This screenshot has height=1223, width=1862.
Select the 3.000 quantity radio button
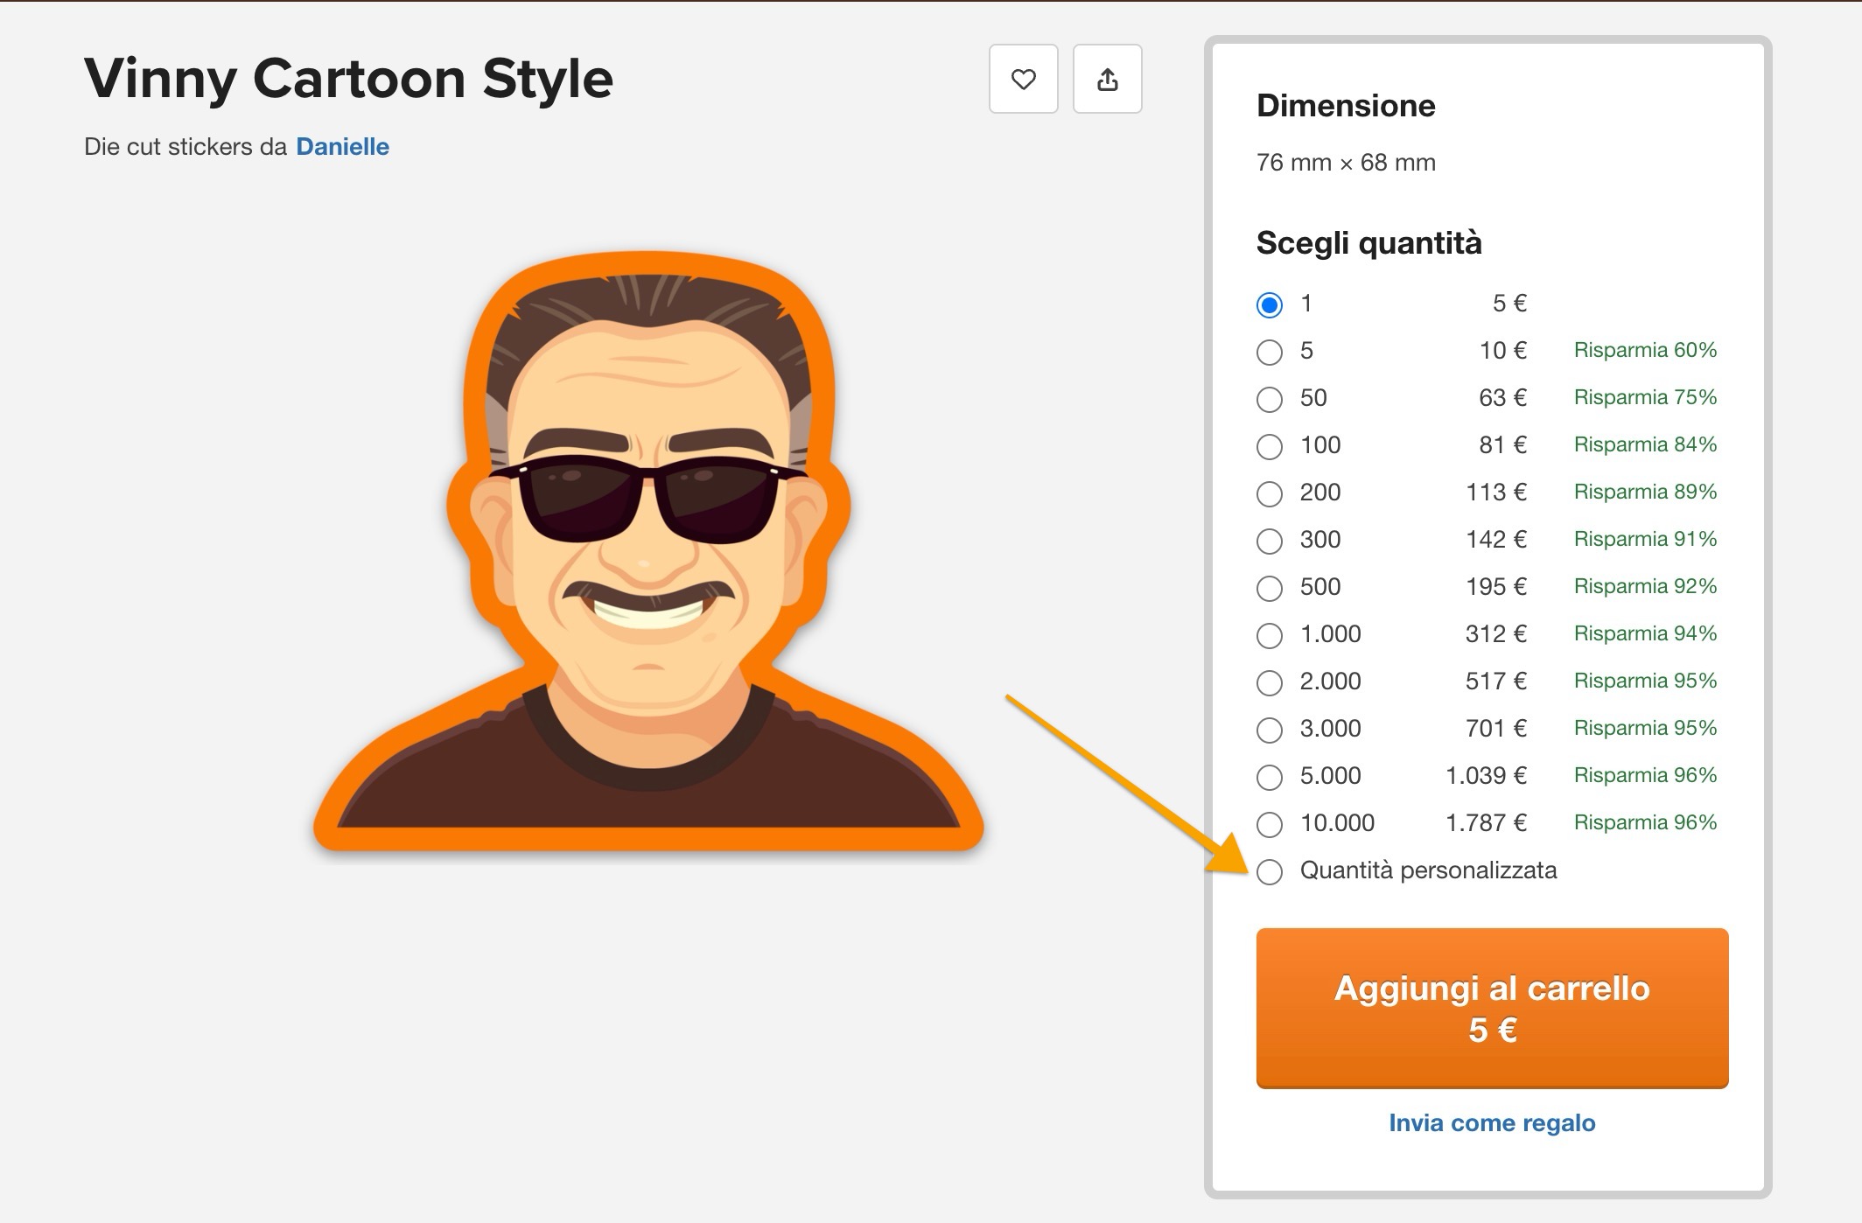1269,730
